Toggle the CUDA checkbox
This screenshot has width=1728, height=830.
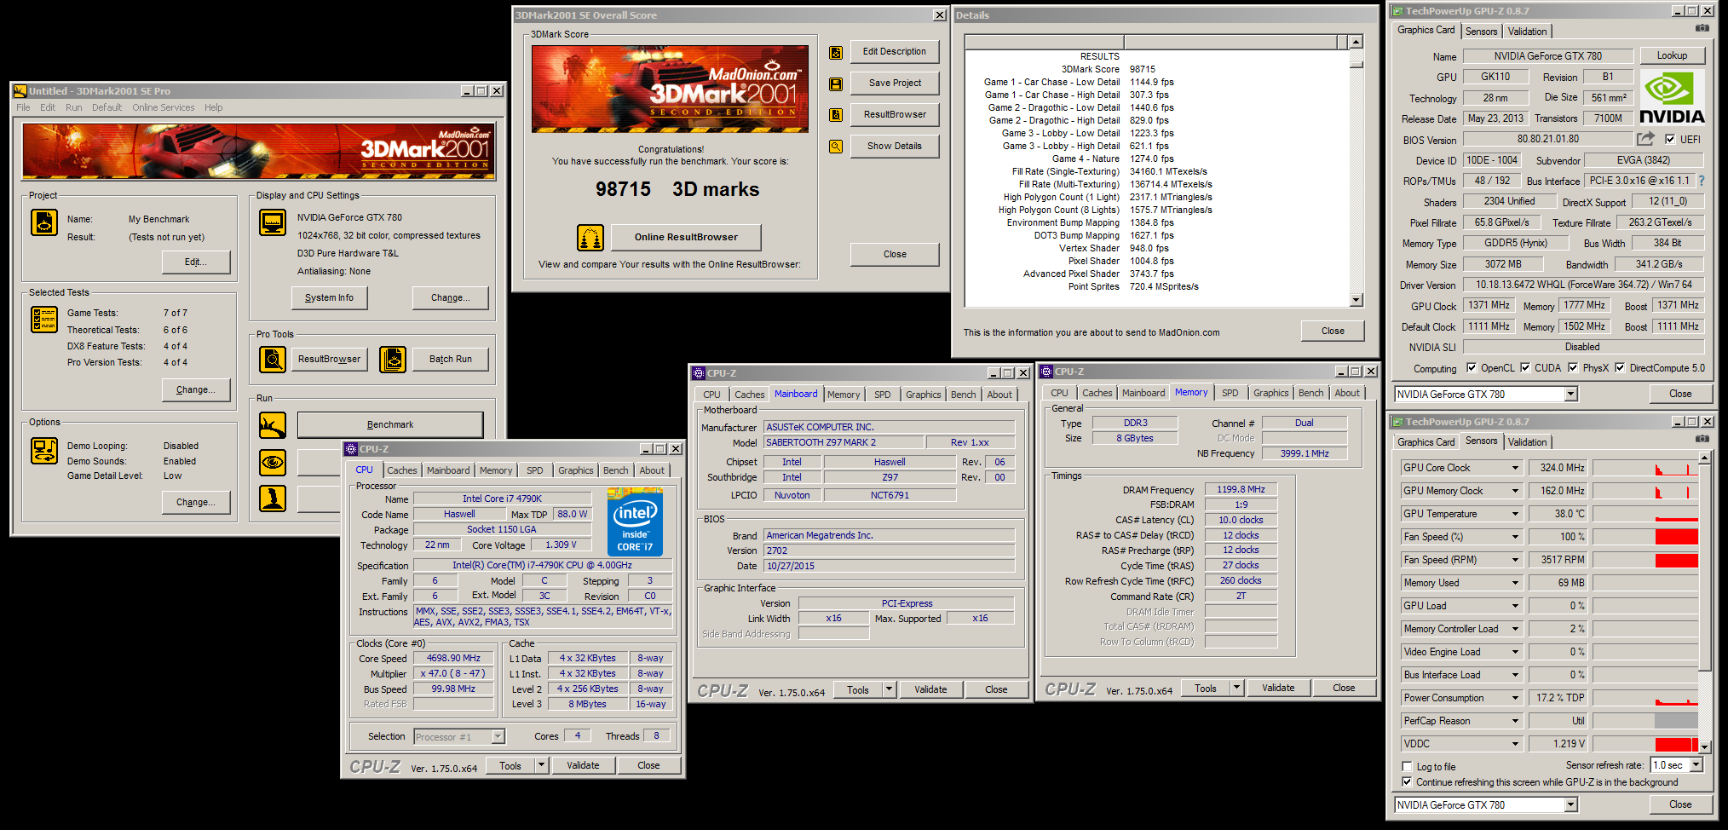1525,368
